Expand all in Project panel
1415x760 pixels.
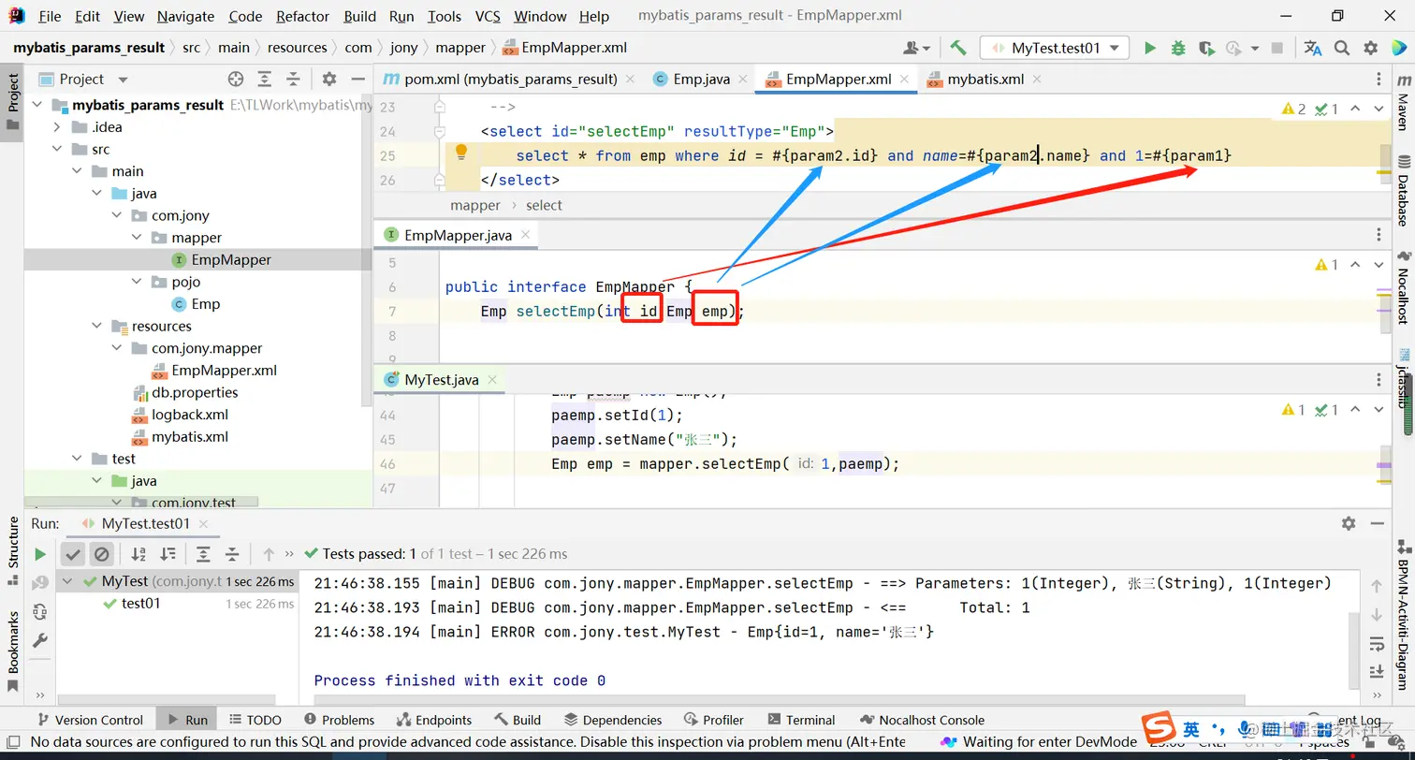(265, 80)
